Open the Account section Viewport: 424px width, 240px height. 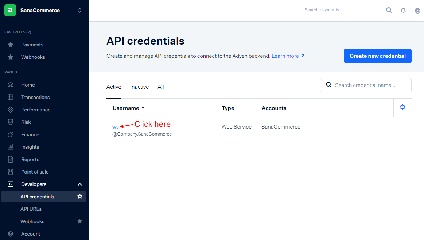coord(31,234)
